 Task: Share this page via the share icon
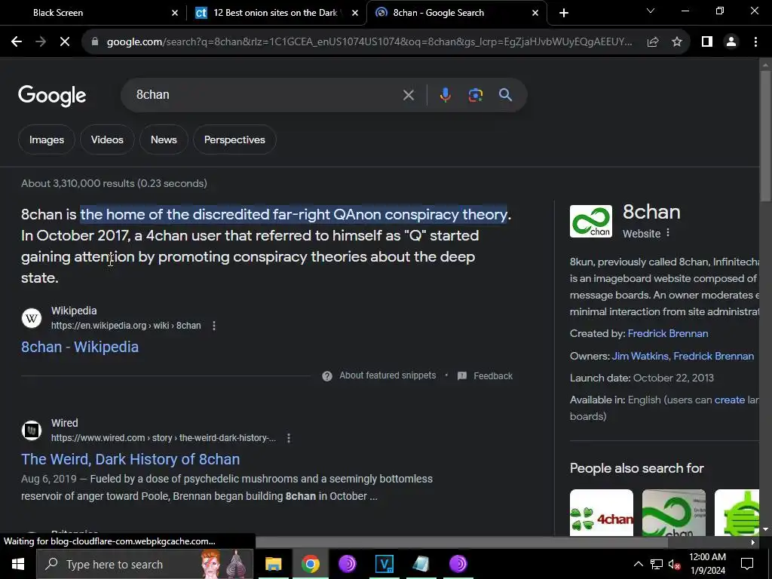tap(653, 42)
